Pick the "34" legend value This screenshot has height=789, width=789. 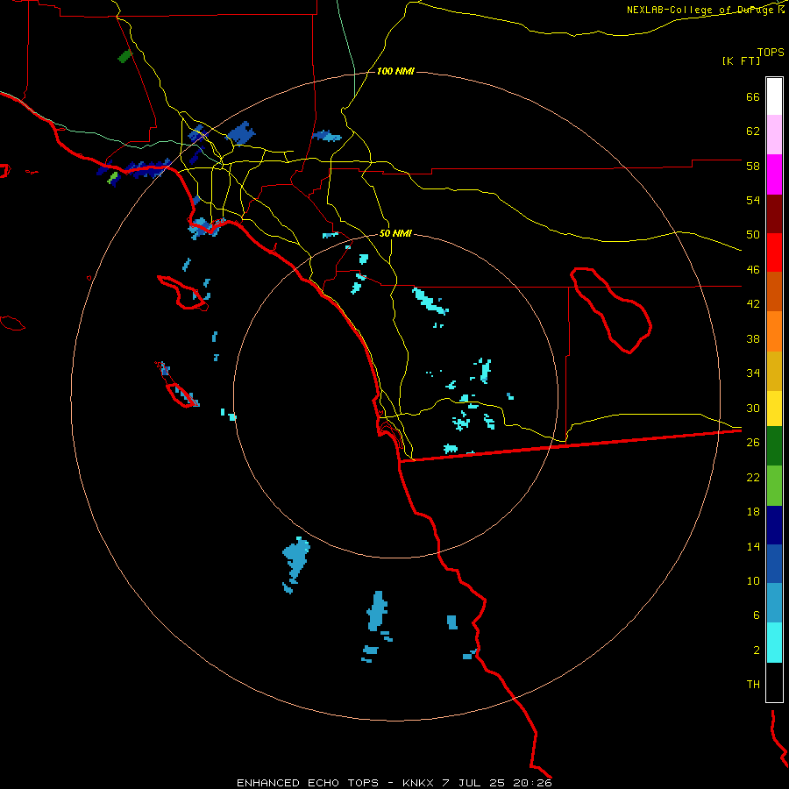(753, 373)
